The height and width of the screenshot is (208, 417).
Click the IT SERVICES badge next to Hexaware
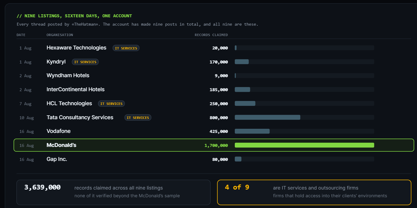click(126, 48)
